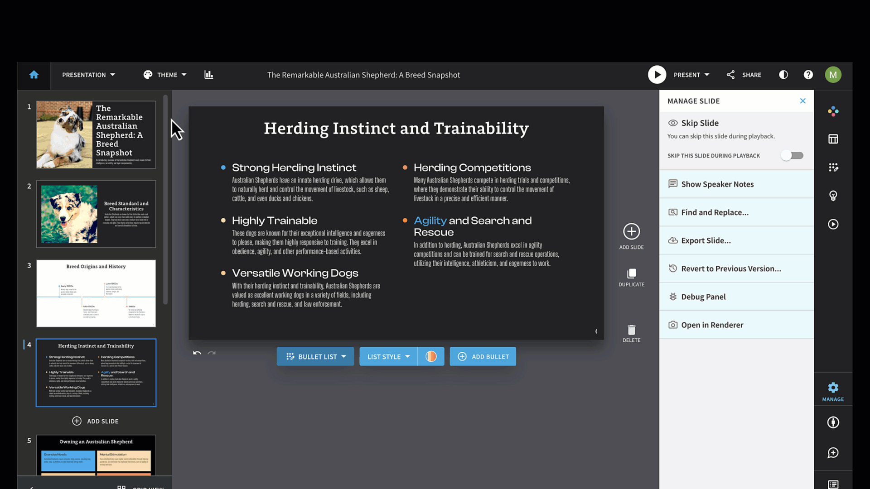The width and height of the screenshot is (870, 489).
Task: Start the presentation with the play button
Action: [x=657, y=75]
